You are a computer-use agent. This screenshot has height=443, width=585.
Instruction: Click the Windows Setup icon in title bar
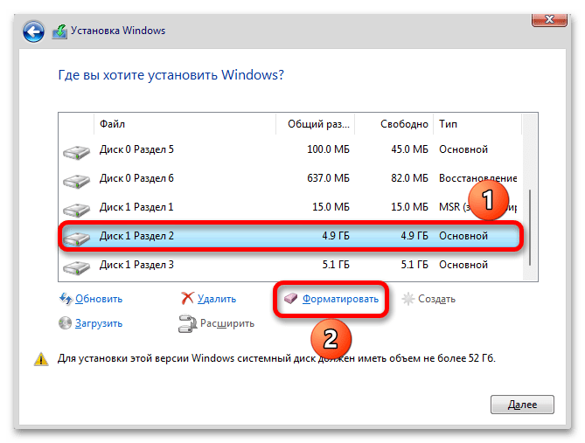(x=59, y=31)
